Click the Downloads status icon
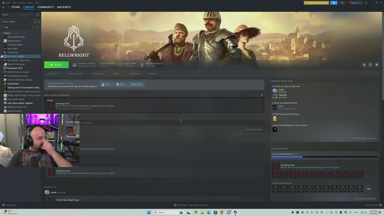Viewport: 384px width, 216px height. click(x=175, y=205)
